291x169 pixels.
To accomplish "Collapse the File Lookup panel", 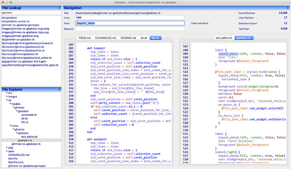I will tap(59, 8).
